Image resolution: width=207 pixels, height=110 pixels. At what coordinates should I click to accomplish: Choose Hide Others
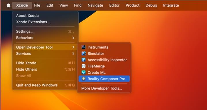(x=45, y=69)
